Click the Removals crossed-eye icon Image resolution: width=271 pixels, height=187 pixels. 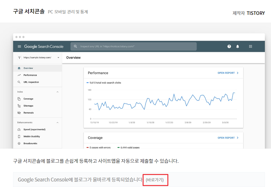click(x=19, y=113)
